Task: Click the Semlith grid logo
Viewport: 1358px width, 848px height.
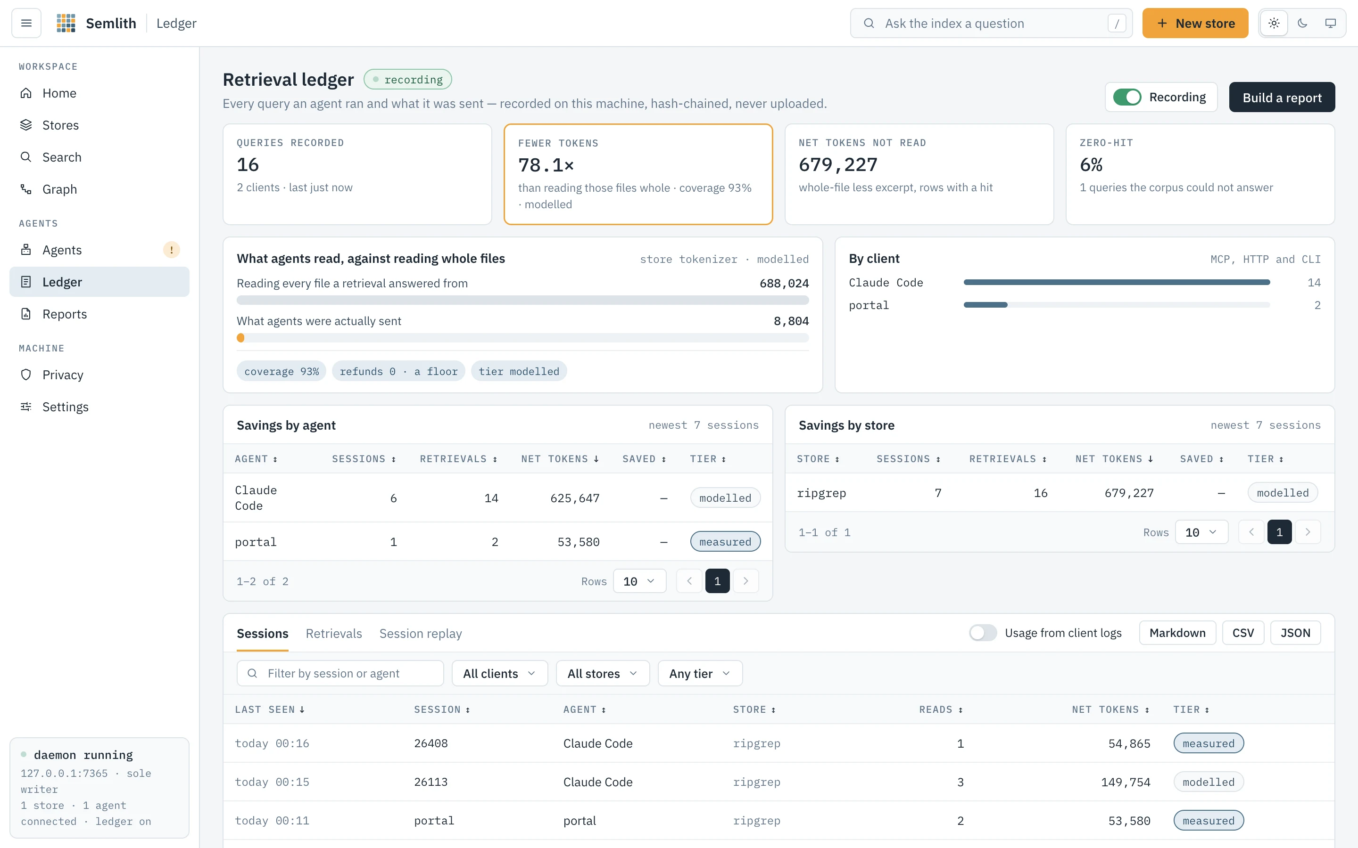Action: pyautogui.click(x=66, y=23)
